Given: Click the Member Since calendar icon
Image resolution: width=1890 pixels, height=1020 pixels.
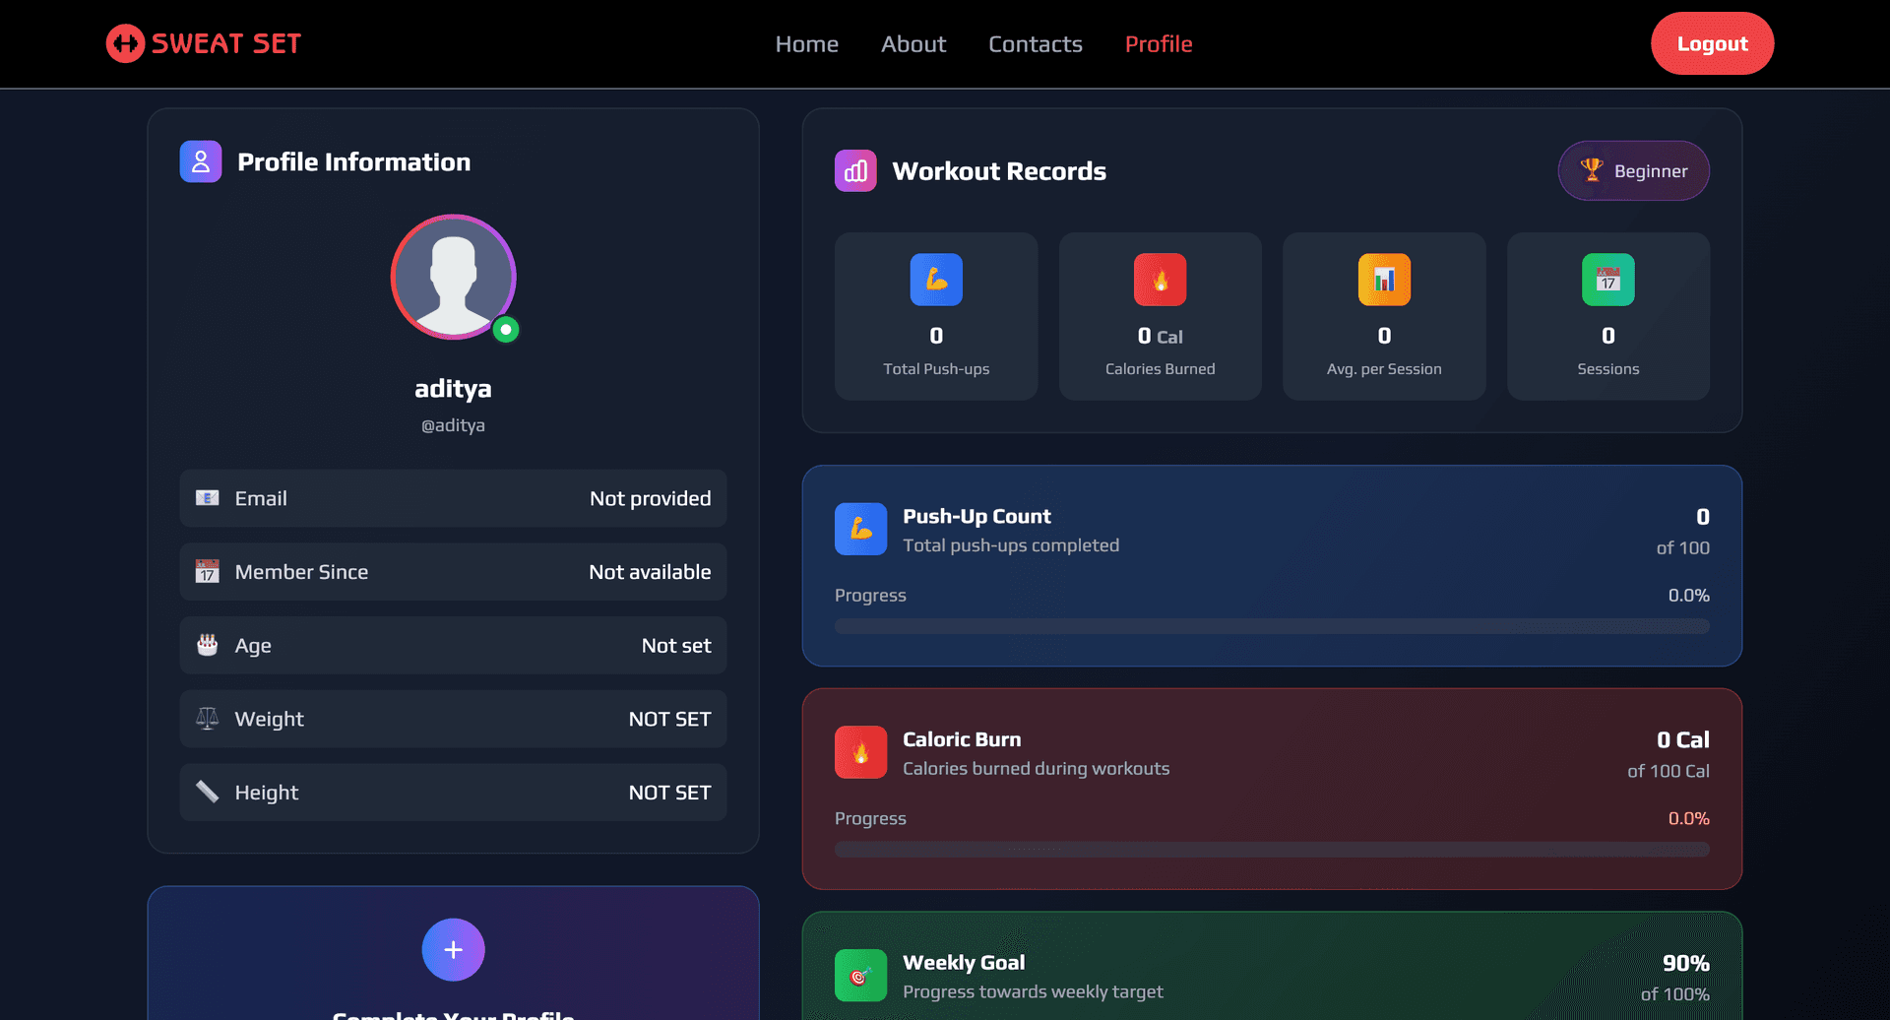Looking at the screenshot, I should click(x=207, y=572).
